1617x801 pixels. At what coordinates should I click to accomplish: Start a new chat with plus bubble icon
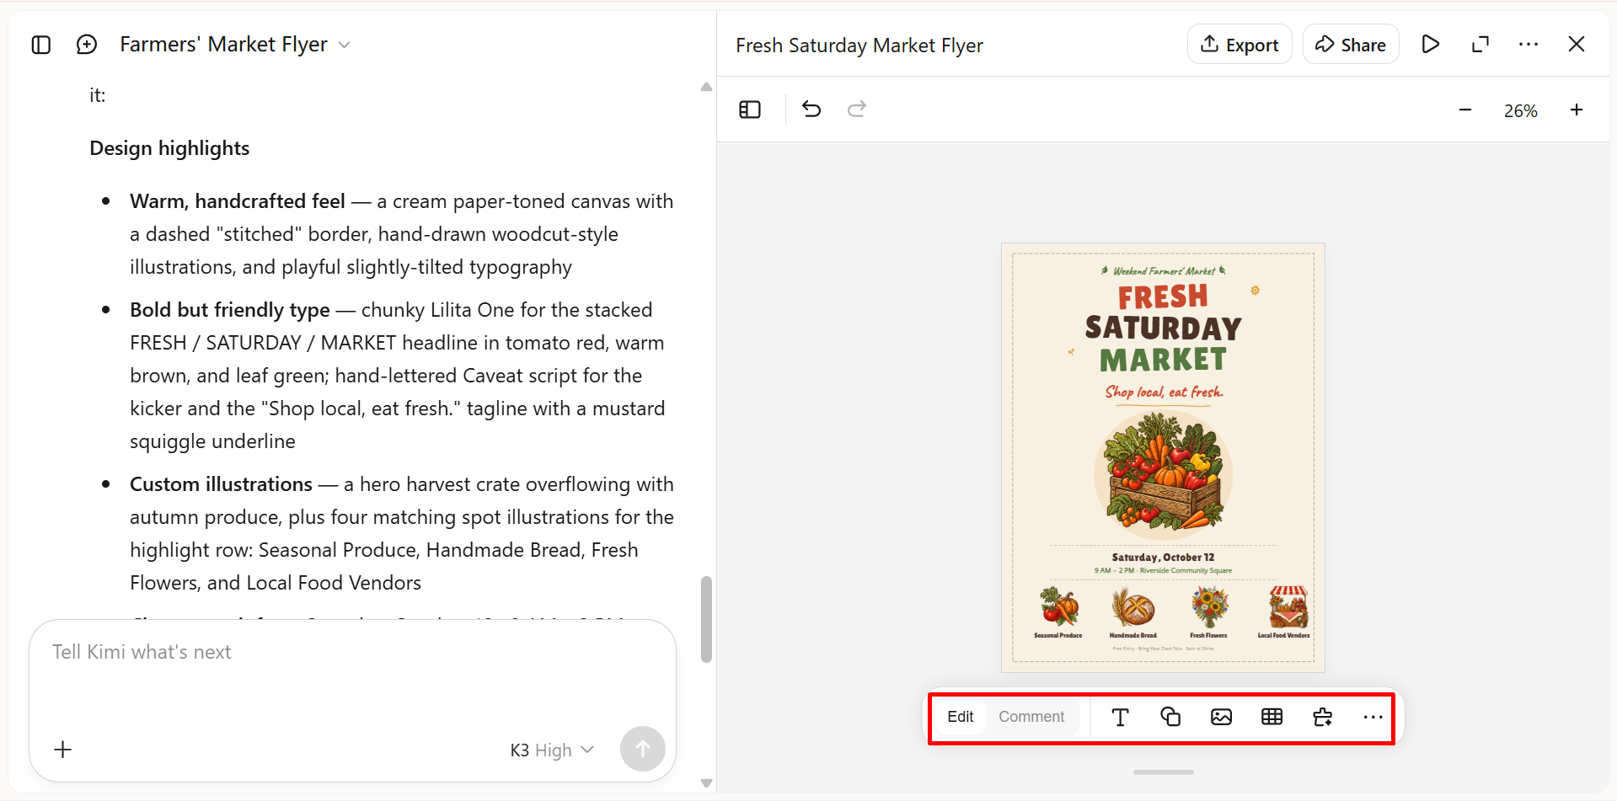pyautogui.click(x=87, y=45)
